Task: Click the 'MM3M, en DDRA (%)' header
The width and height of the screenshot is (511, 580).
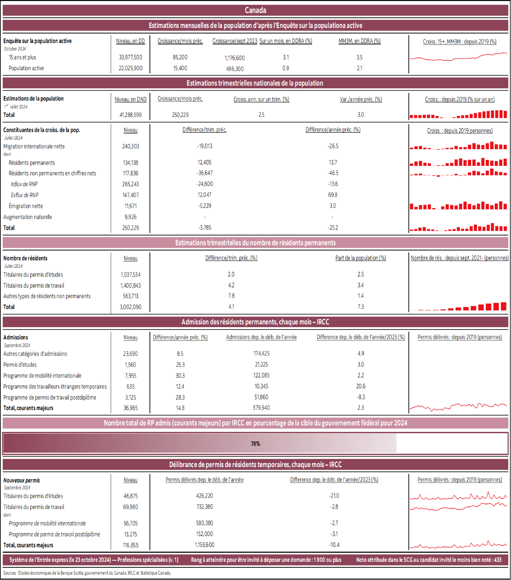Action: coord(359,41)
